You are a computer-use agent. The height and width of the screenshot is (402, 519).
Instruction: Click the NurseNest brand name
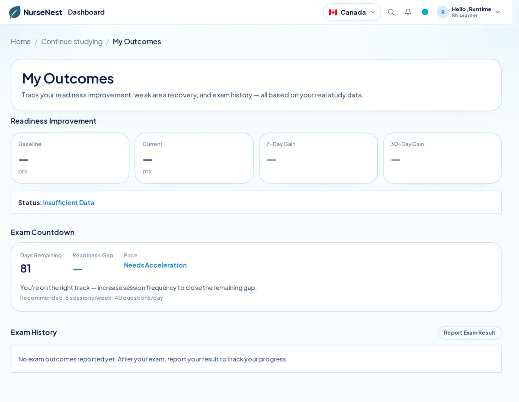pyautogui.click(x=43, y=12)
